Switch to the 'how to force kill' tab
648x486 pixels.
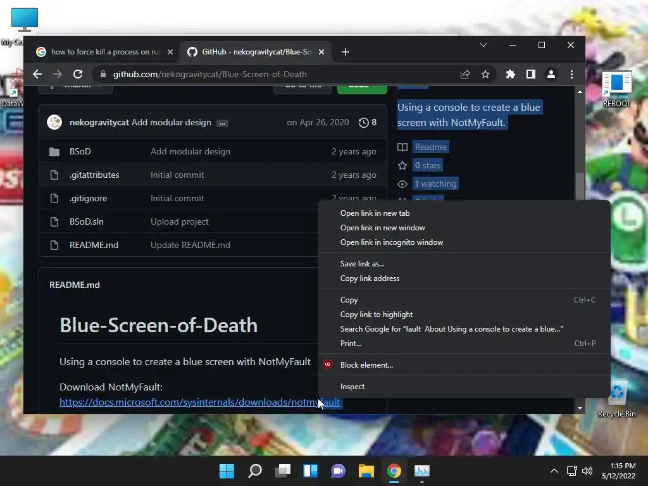click(x=102, y=52)
